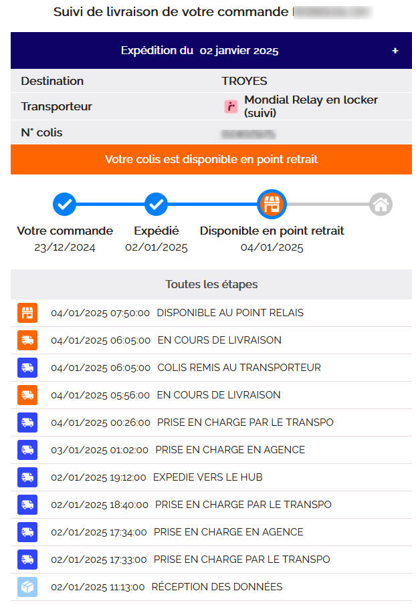Click the checkmark icon above 'Expédié'
416x609 pixels.
[156, 204]
